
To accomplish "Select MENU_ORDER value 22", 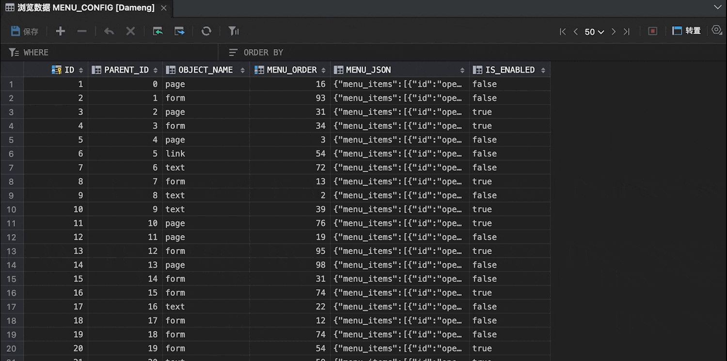I will 290,307.
